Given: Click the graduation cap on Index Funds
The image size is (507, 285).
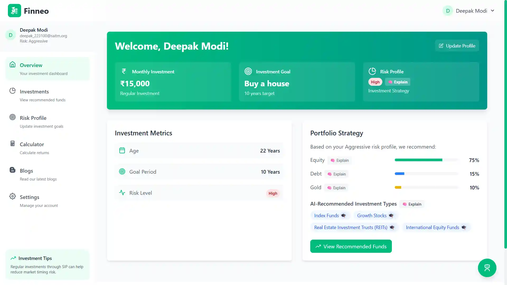Looking at the screenshot, I should (343, 216).
